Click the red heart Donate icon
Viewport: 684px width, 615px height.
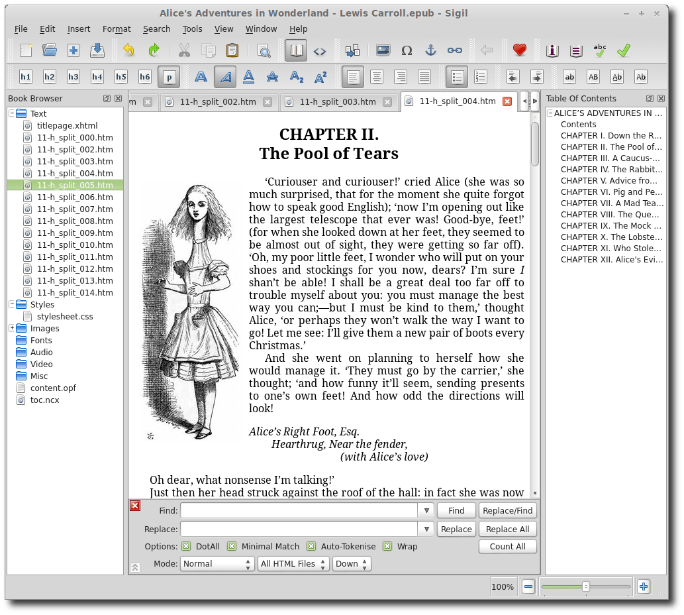coord(519,50)
